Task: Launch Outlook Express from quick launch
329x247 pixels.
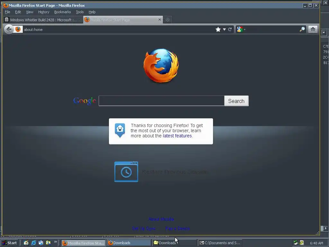Action: pos(41,243)
